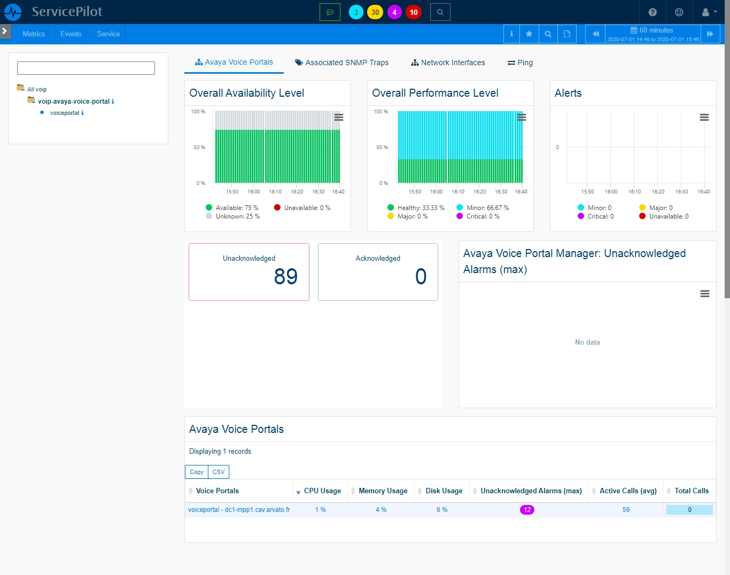Toggle the Available legend series
Image resolution: width=730 pixels, height=575 pixels.
pos(232,208)
